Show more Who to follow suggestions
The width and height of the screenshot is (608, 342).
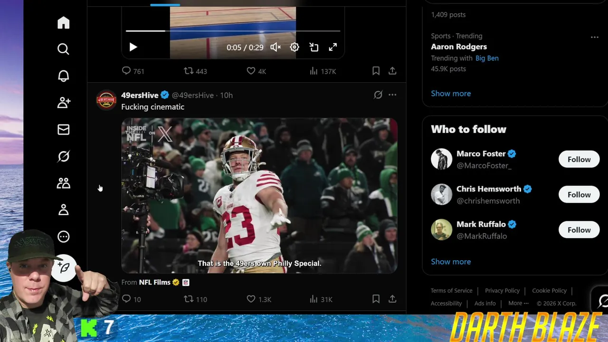point(451,262)
